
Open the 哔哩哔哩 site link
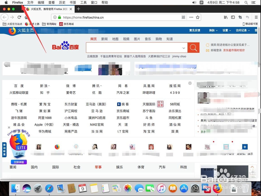click(x=149, y=93)
